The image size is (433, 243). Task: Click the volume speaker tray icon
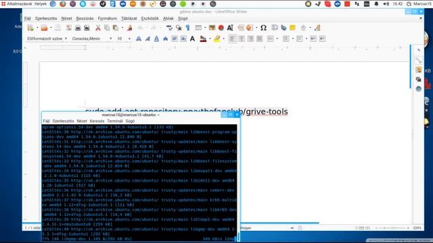(x=386, y=4)
